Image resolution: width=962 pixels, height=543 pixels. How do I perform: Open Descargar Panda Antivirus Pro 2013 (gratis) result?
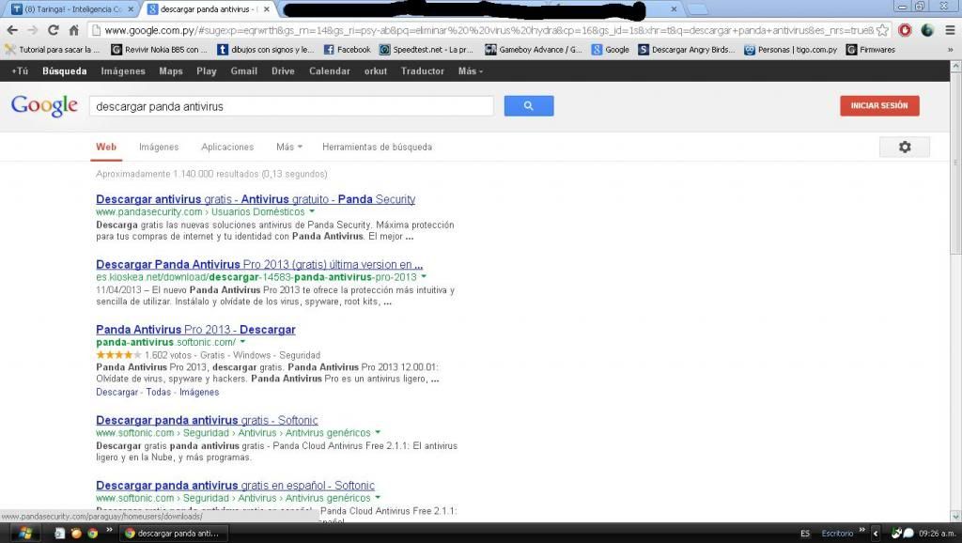click(259, 264)
